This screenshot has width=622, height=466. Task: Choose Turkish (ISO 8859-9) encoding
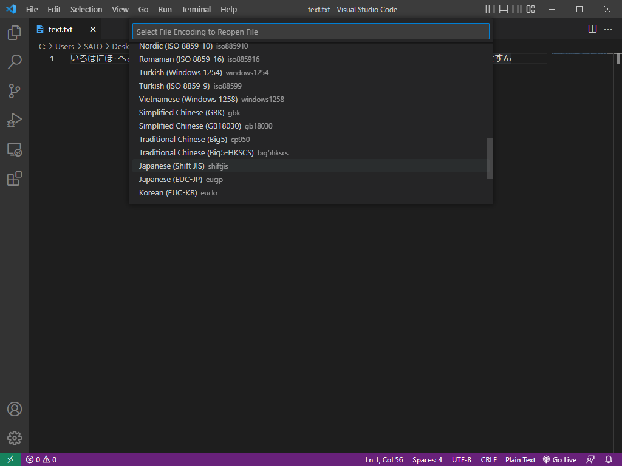point(310,86)
